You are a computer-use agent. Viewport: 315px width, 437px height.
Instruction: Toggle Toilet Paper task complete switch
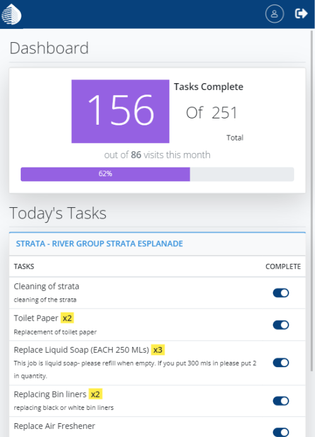pyautogui.click(x=281, y=325)
